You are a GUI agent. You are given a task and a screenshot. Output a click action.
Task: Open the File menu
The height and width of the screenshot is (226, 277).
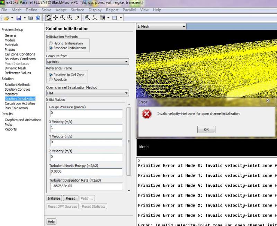(4, 10)
